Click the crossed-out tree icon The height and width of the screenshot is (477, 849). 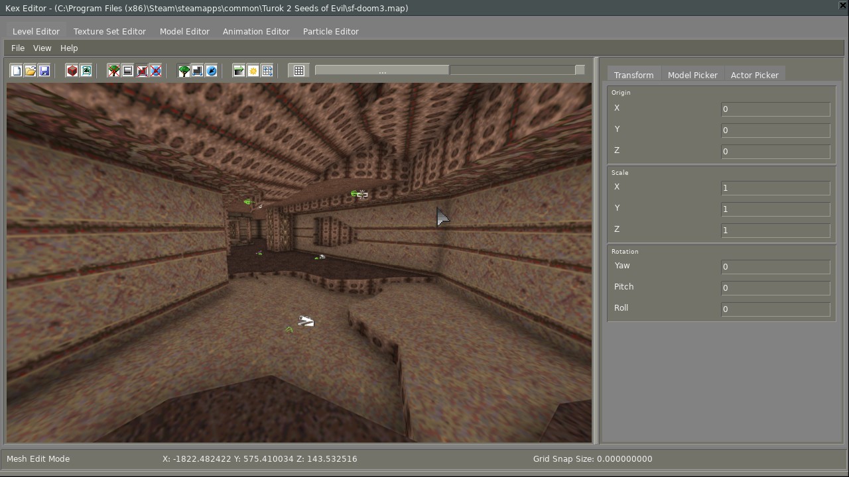click(114, 71)
